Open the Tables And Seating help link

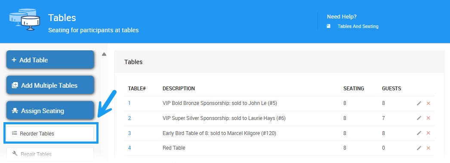point(358,26)
